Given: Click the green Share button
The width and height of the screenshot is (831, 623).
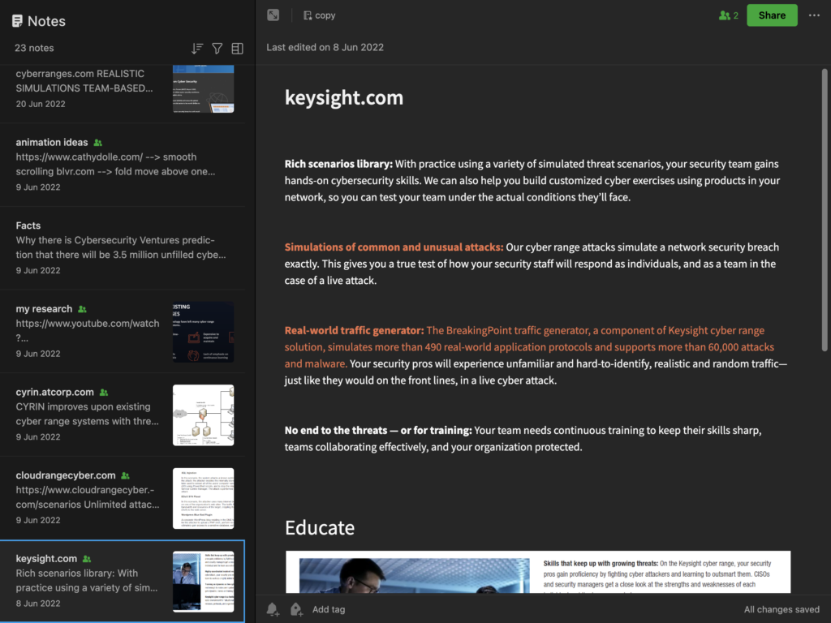Looking at the screenshot, I should pos(772,15).
